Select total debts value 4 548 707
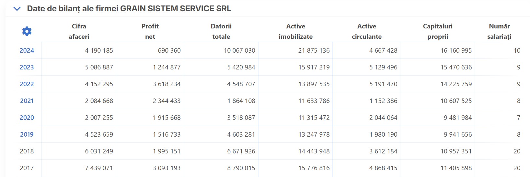 click(x=241, y=84)
